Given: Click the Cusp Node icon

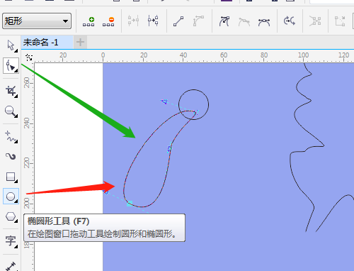Looking at the screenshot, I should click(224, 21).
